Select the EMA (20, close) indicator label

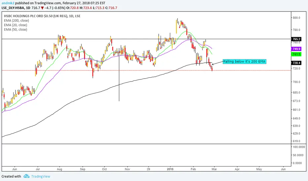coord(16,25)
